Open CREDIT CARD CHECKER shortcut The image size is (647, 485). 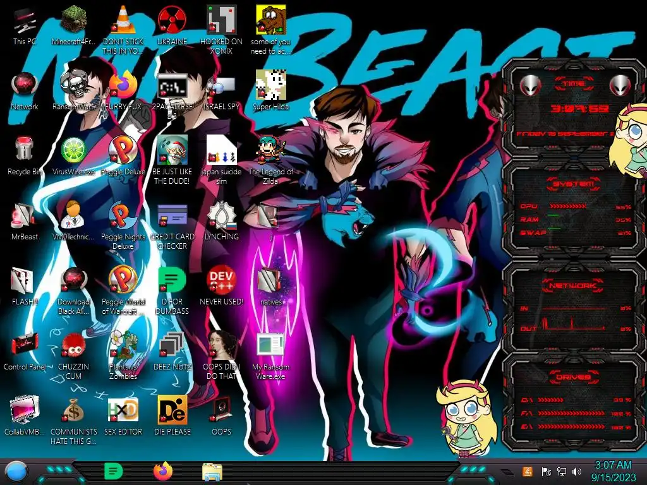[172, 216]
